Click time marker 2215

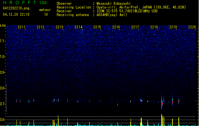tap(97, 27)
